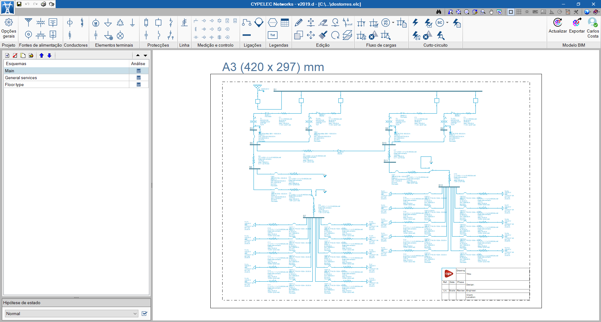The width and height of the screenshot is (601, 322).
Task: Expand schemes list with down triangle
Action: click(146, 55)
